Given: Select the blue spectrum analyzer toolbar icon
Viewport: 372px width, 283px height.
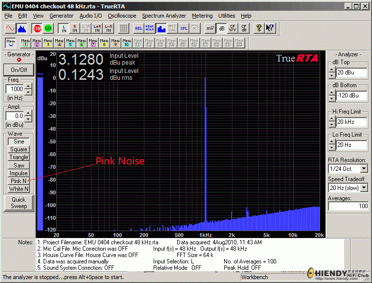Looking at the screenshot, I should (x=22, y=28).
